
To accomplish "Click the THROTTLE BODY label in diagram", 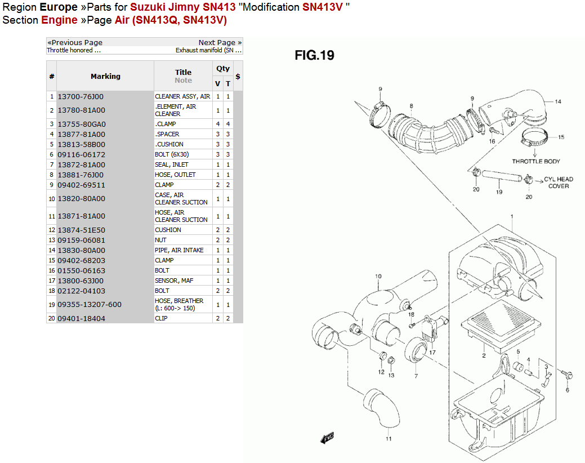I will (x=536, y=161).
